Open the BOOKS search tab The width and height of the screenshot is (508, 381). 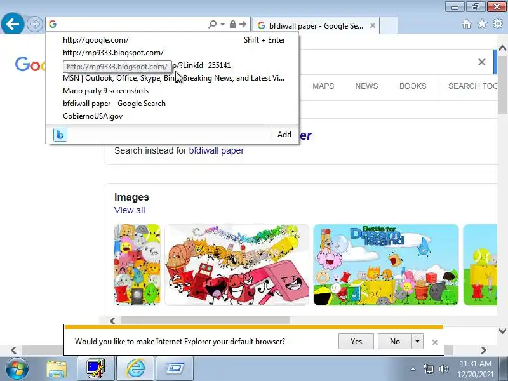[x=413, y=86]
